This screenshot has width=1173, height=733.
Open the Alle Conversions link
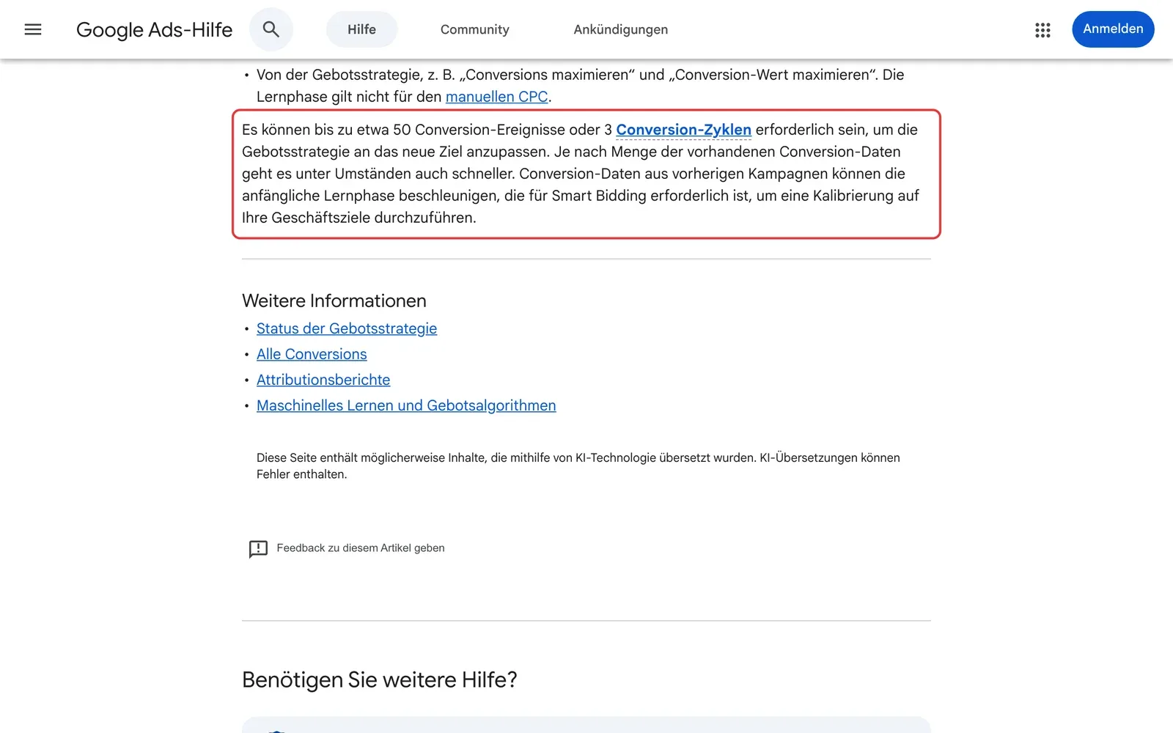[312, 354]
